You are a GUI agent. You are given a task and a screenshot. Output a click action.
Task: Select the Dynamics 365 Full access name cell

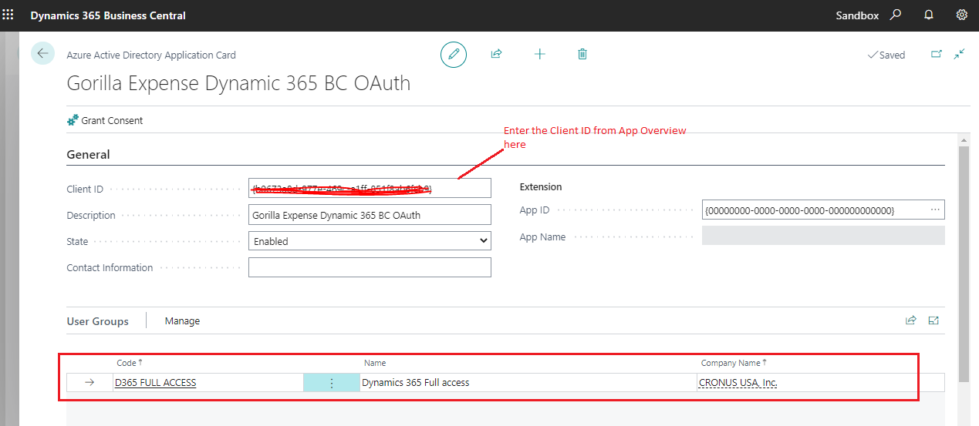click(528, 383)
